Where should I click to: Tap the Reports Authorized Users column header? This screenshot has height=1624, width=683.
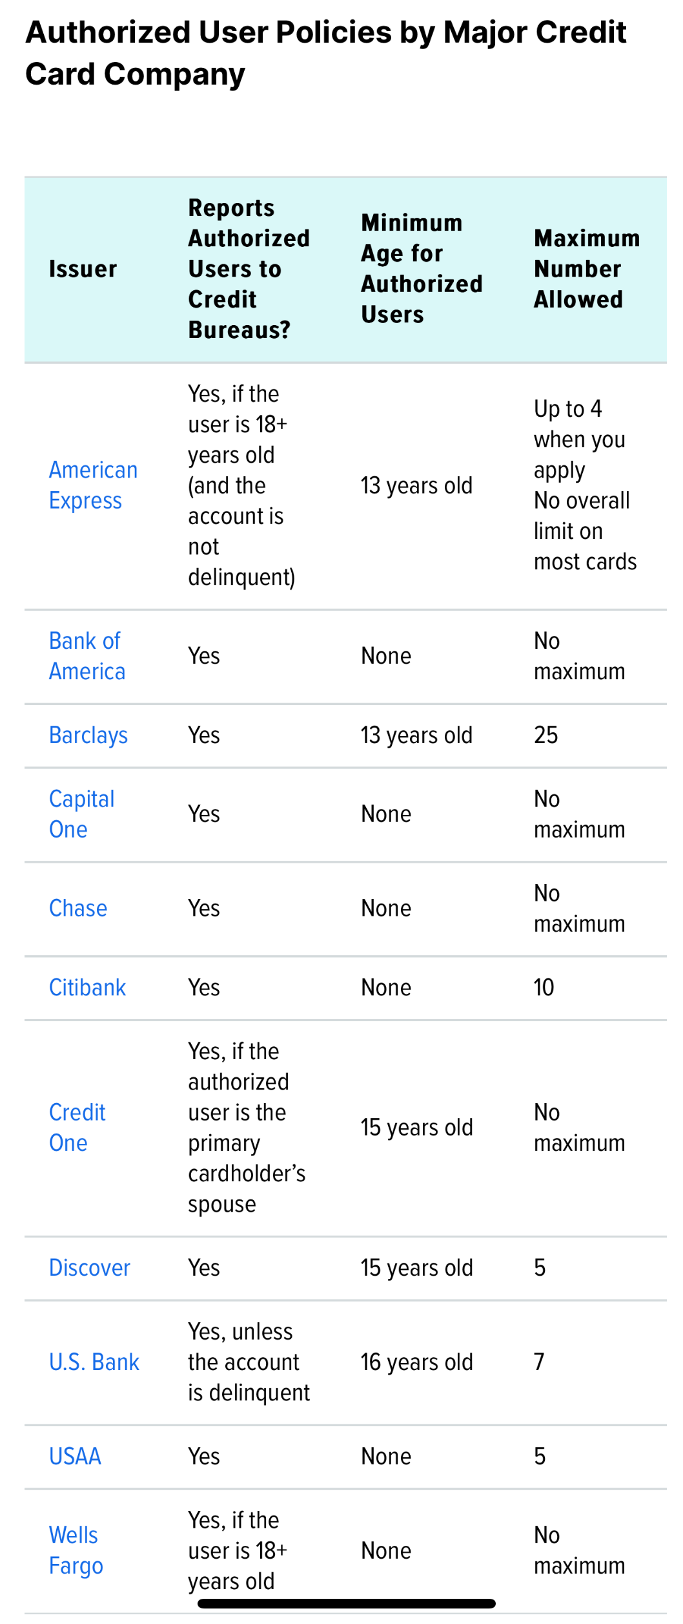pos(249,269)
